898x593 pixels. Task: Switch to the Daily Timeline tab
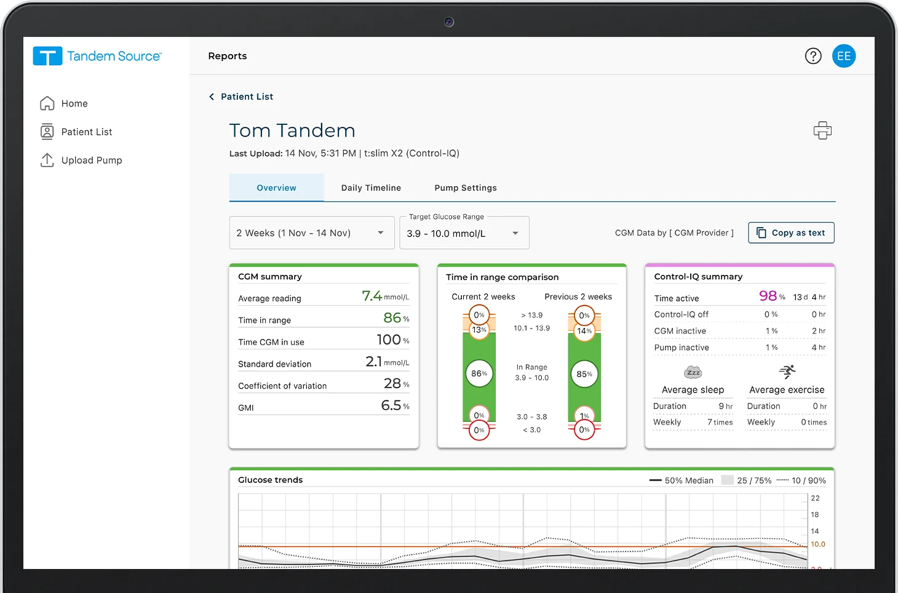click(x=371, y=188)
